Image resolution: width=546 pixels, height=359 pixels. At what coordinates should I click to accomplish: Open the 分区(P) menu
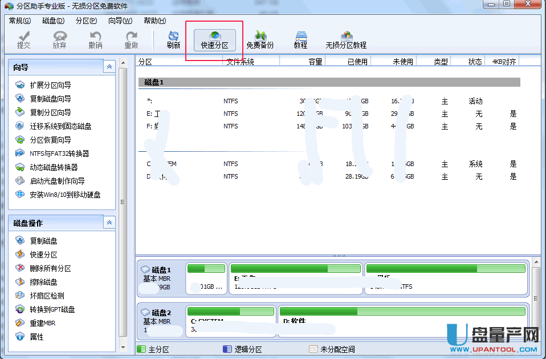click(87, 21)
